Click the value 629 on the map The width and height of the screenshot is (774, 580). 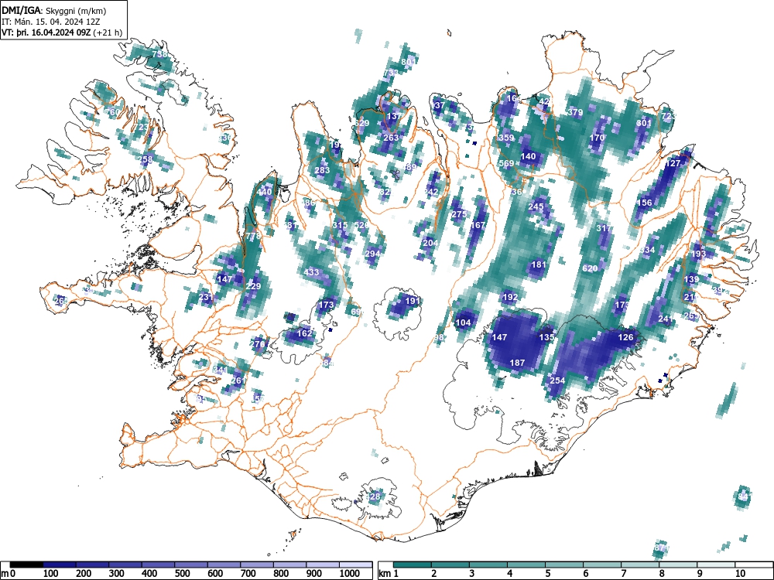[361, 123]
